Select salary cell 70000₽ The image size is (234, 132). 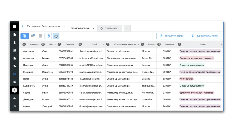[x=167, y=106]
